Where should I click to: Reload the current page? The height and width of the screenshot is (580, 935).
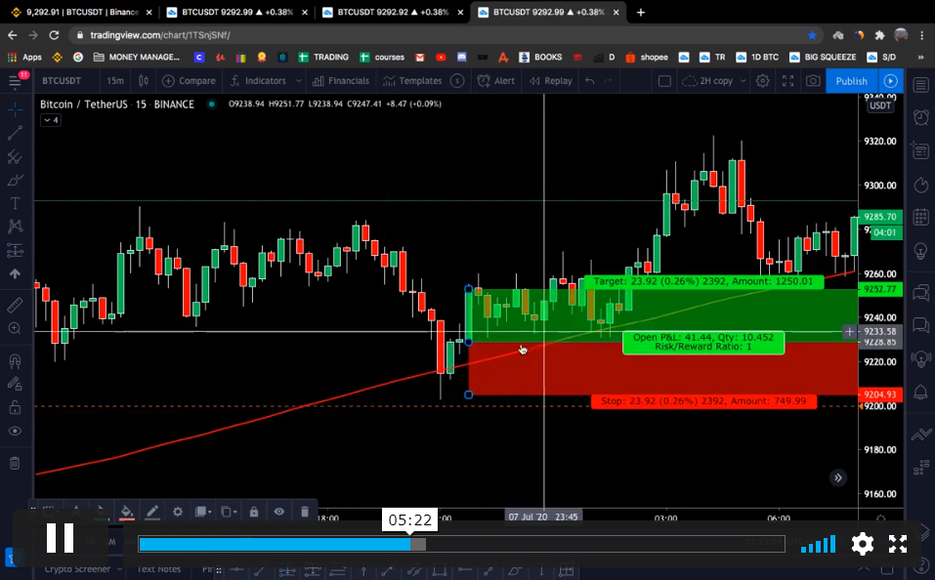pyautogui.click(x=55, y=35)
